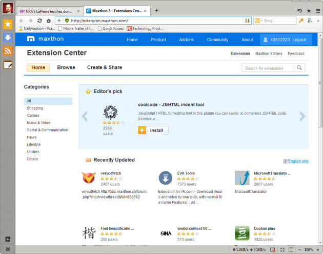Open the Downloads sidebar icon
This screenshot has width=323, height=254.
[8, 38]
